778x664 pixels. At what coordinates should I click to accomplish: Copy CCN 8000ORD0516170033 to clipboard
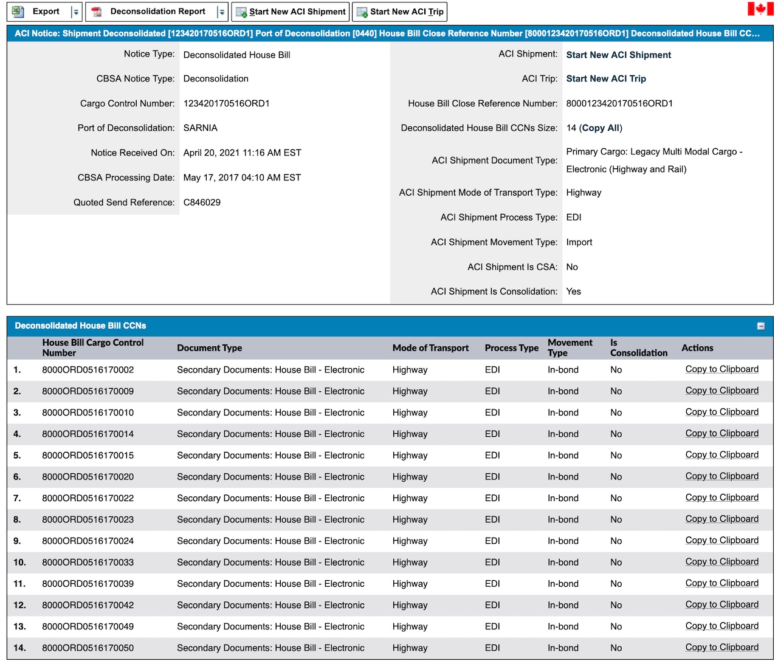coord(722,562)
